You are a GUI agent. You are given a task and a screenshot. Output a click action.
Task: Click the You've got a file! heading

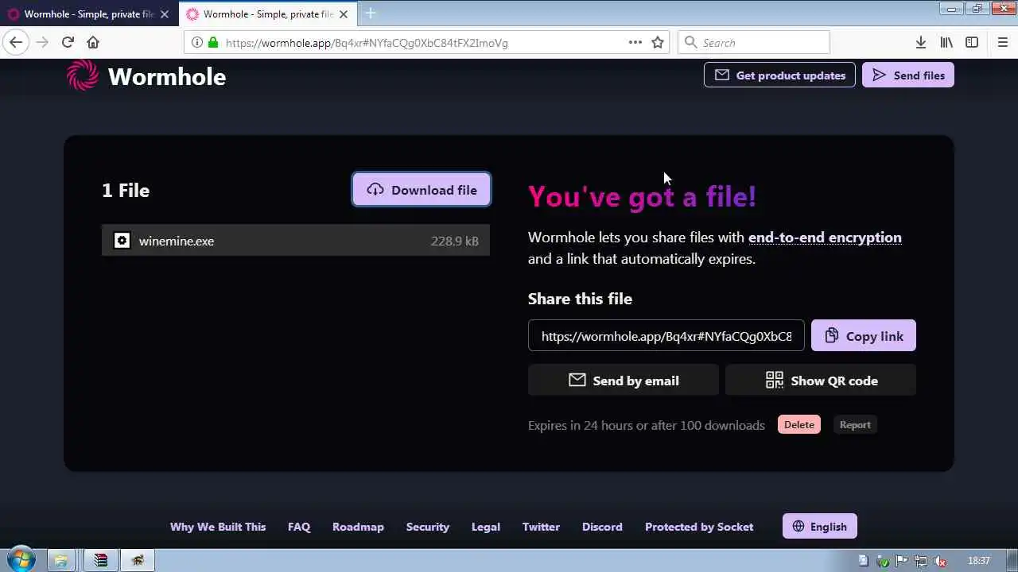click(642, 196)
